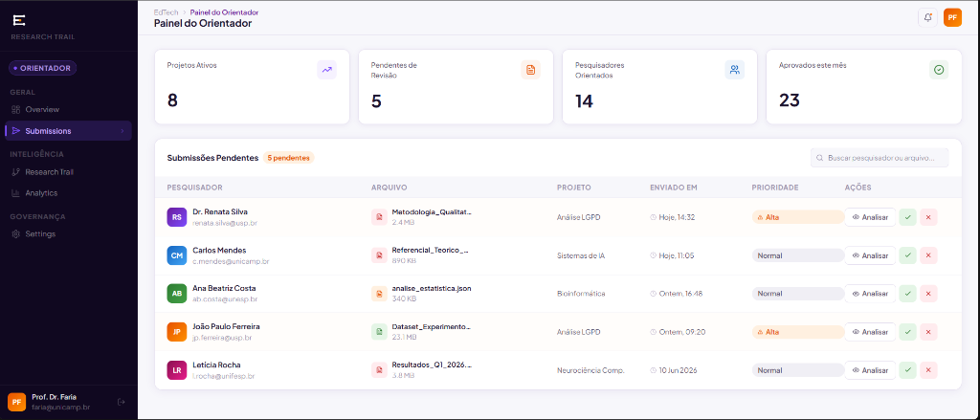Open Research Trail in the sidebar
The height and width of the screenshot is (420, 980).
(69, 172)
